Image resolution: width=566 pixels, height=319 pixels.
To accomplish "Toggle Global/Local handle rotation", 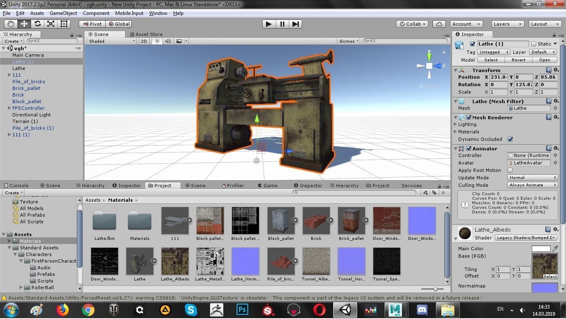I will click(x=119, y=24).
